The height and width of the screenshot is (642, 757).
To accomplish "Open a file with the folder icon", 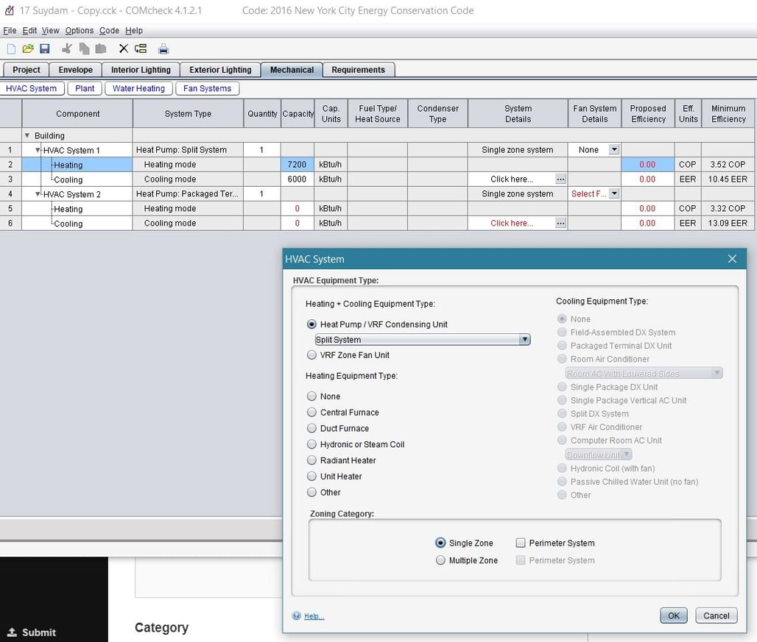I will [x=28, y=49].
